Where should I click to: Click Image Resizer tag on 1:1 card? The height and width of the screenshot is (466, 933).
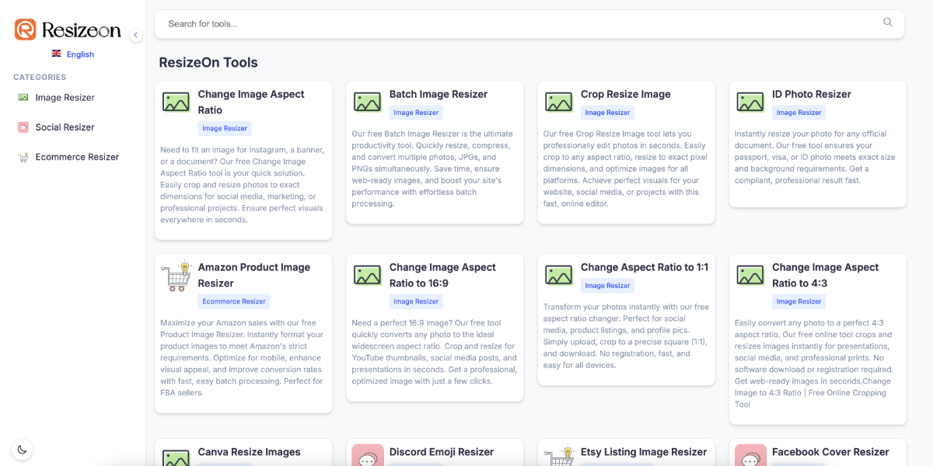click(607, 286)
